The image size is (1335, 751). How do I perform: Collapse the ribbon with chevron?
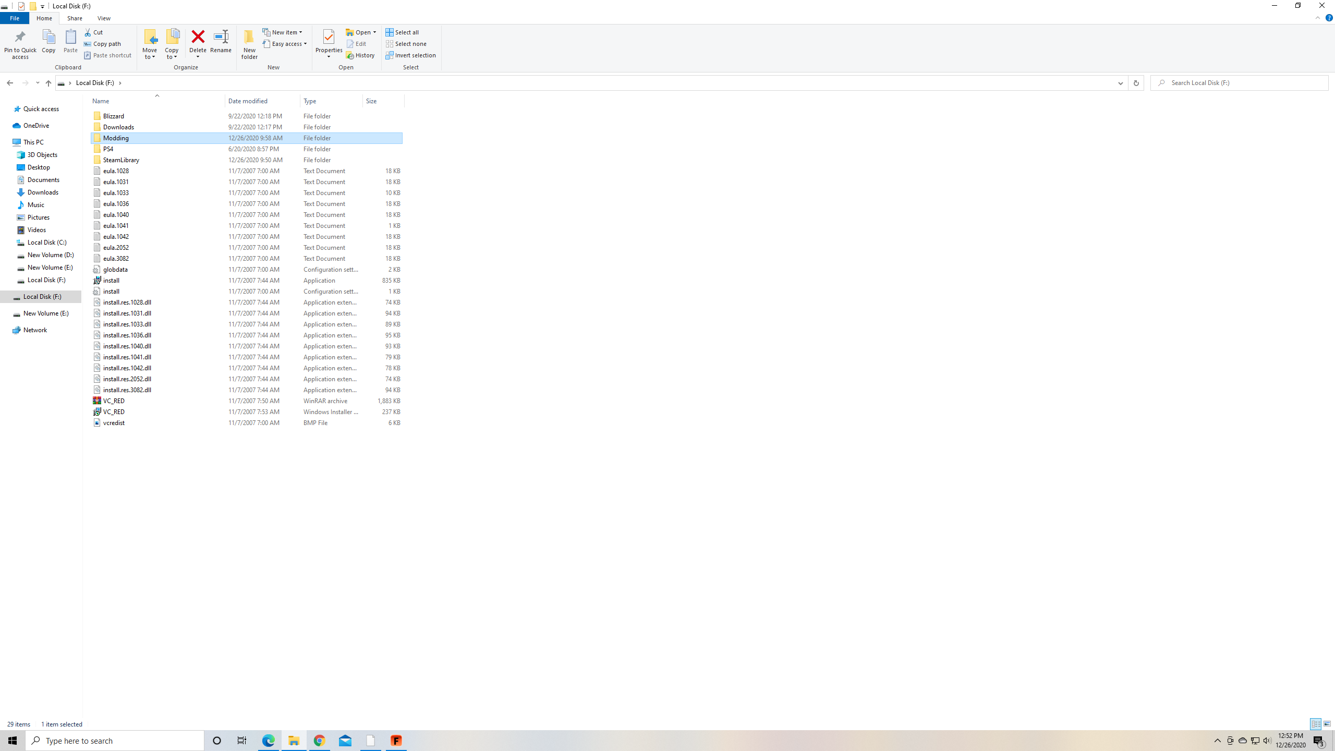pyautogui.click(x=1317, y=18)
